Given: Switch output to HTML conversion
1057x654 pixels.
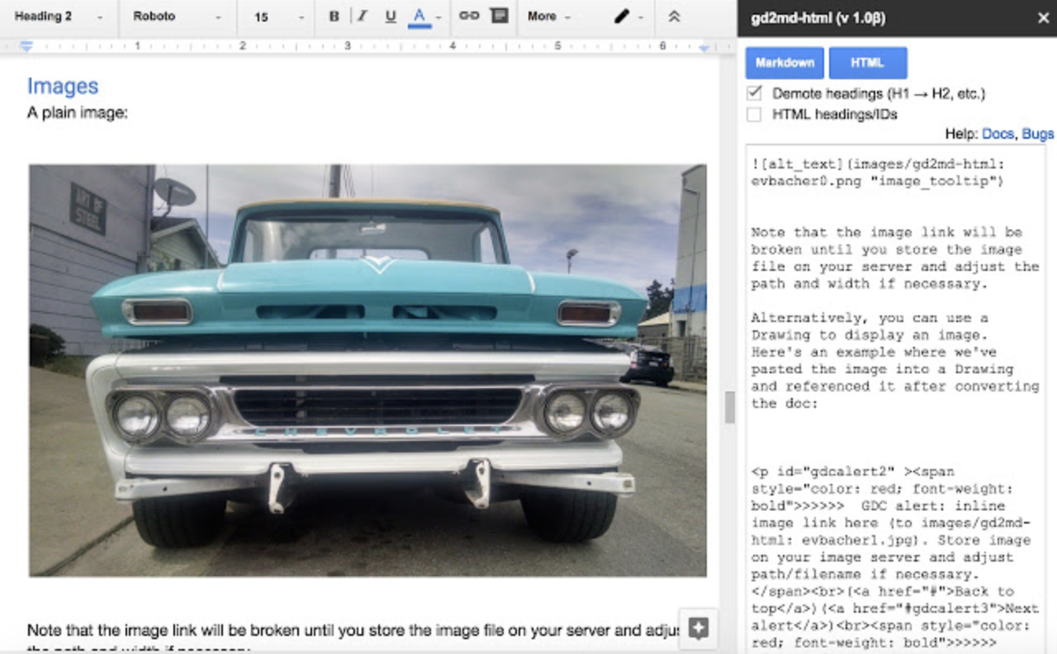Looking at the screenshot, I should point(868,62).
